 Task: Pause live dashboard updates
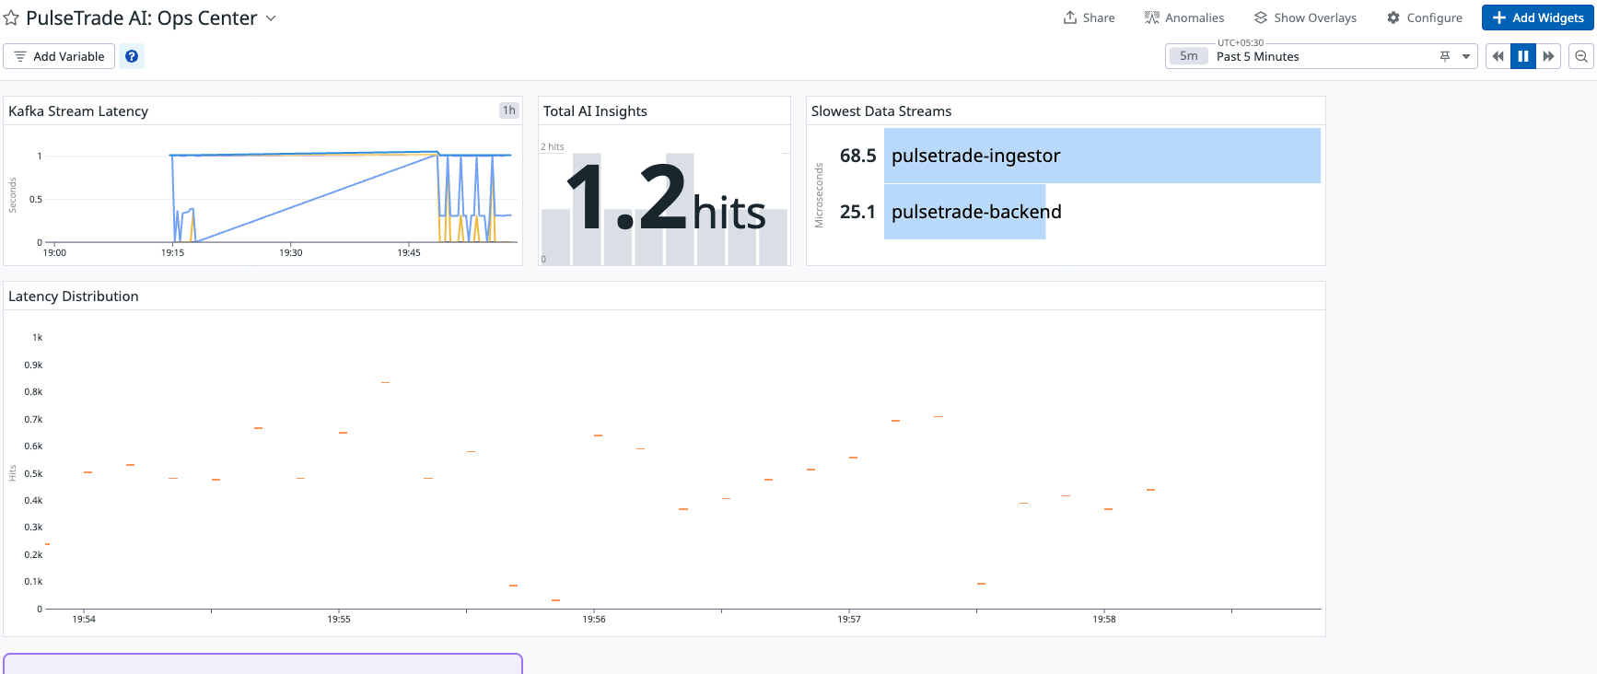1523,56
